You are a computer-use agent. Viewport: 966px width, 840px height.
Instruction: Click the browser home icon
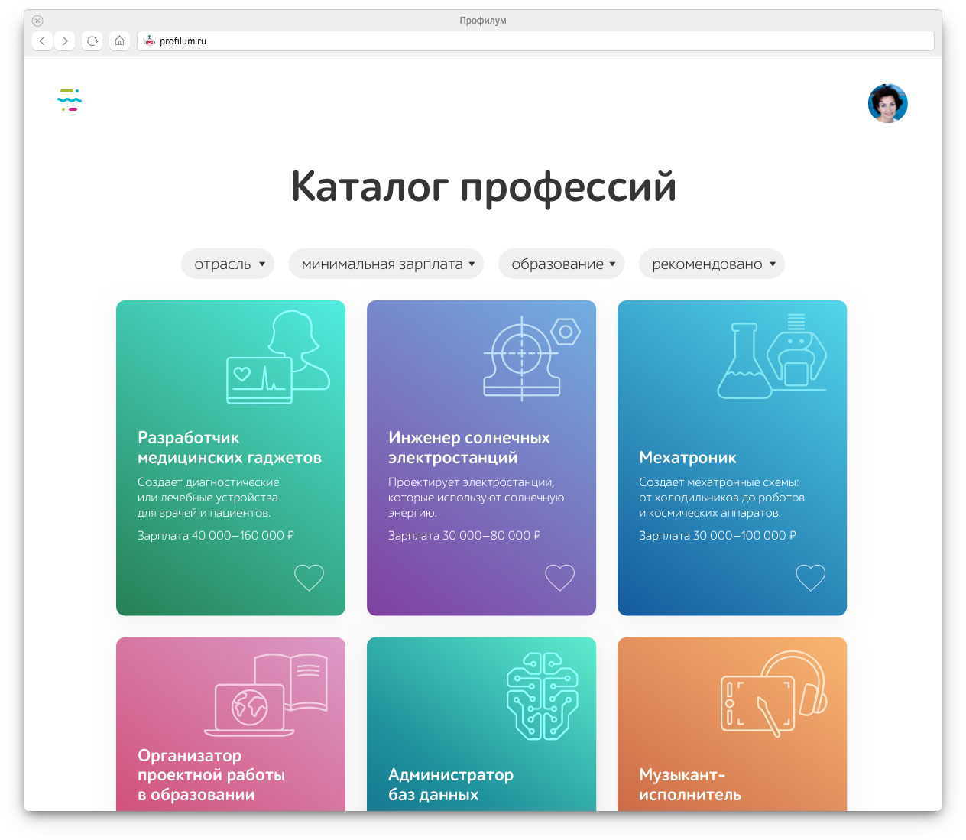click(119, 41)
